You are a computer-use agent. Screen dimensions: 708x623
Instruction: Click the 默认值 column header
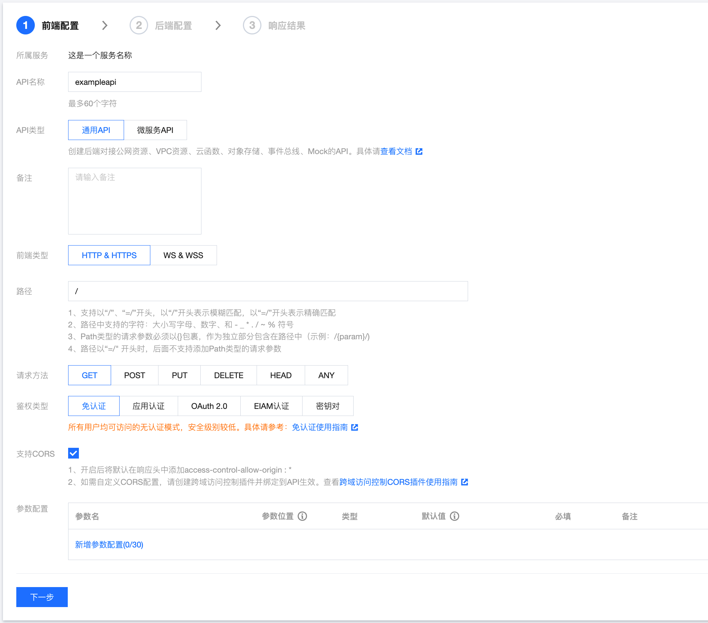pyautogui.click(x=434, y=516)
